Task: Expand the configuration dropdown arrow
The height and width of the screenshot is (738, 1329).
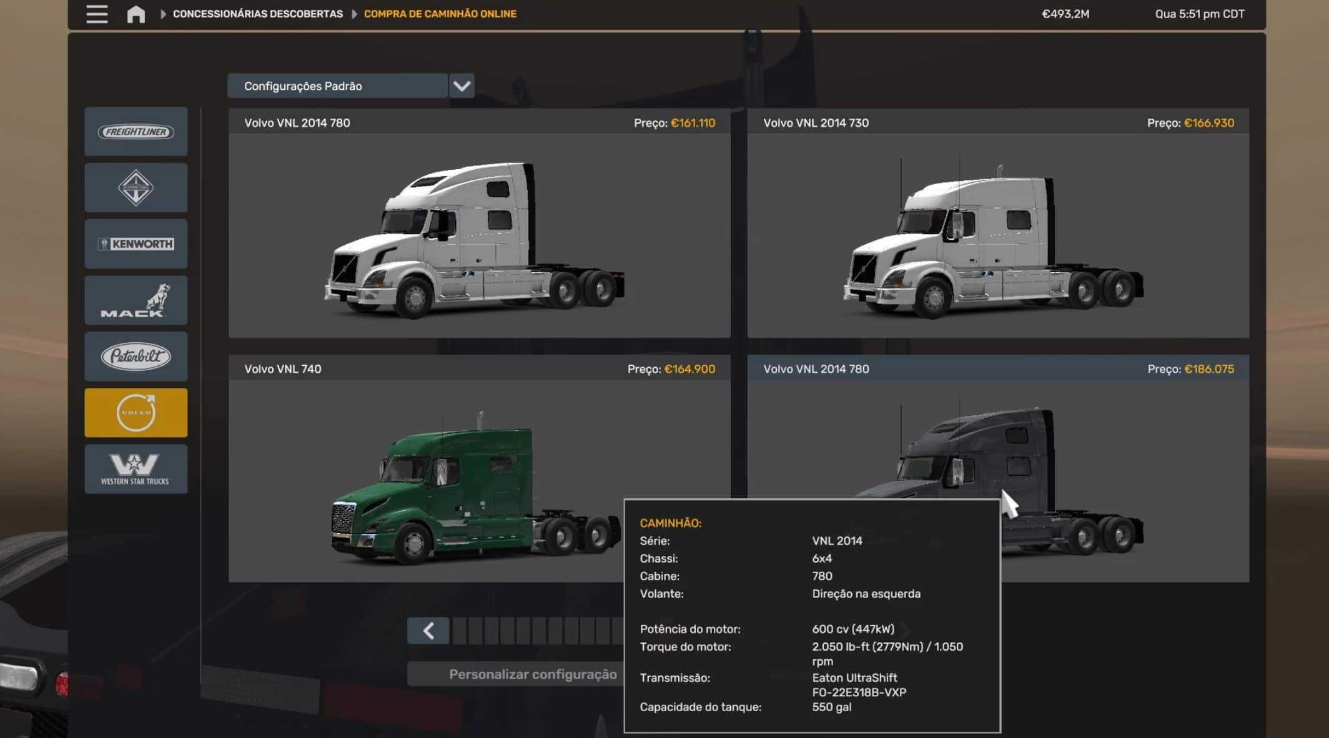Action: (462, 86)
